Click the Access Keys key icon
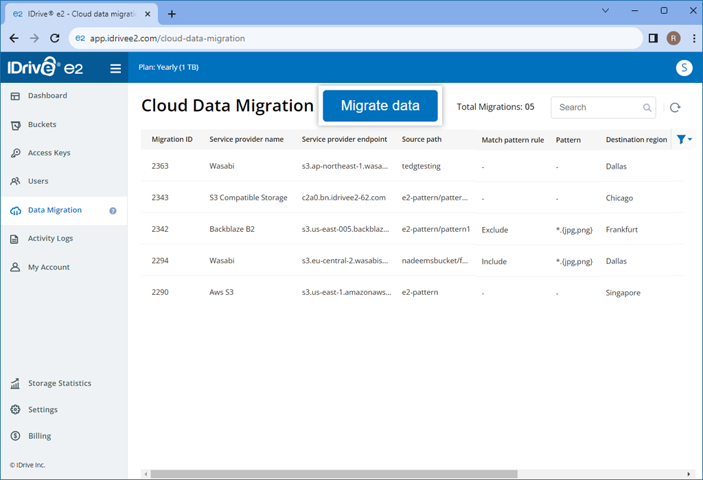The width and height of the screenshot is (703, 480). 15,153
